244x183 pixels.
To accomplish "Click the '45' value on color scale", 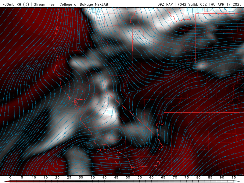I will click(116, 178).
